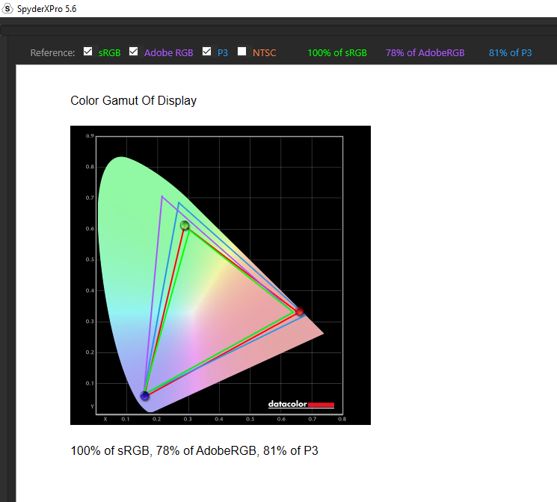This screenshot has width=557, height=502.
Task: Click the green primary marker on gamut chart
Action: coord(185,225)
